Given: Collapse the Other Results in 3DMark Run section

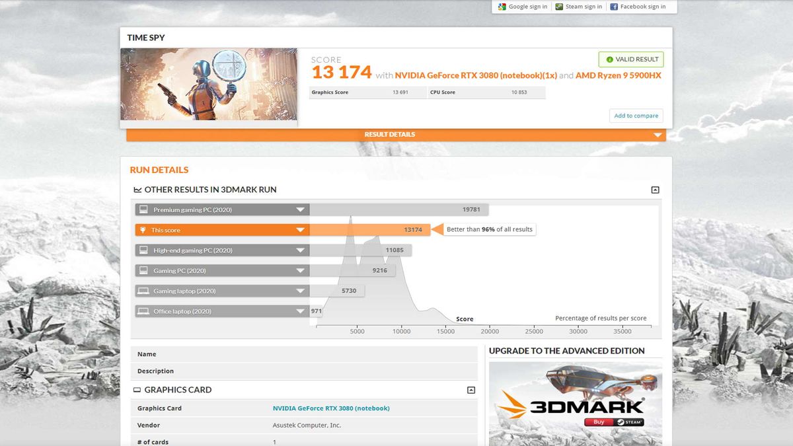Looking at the screenshot, I should coord(655,190).
